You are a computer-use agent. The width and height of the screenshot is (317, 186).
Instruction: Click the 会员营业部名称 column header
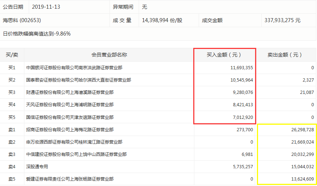109,55
